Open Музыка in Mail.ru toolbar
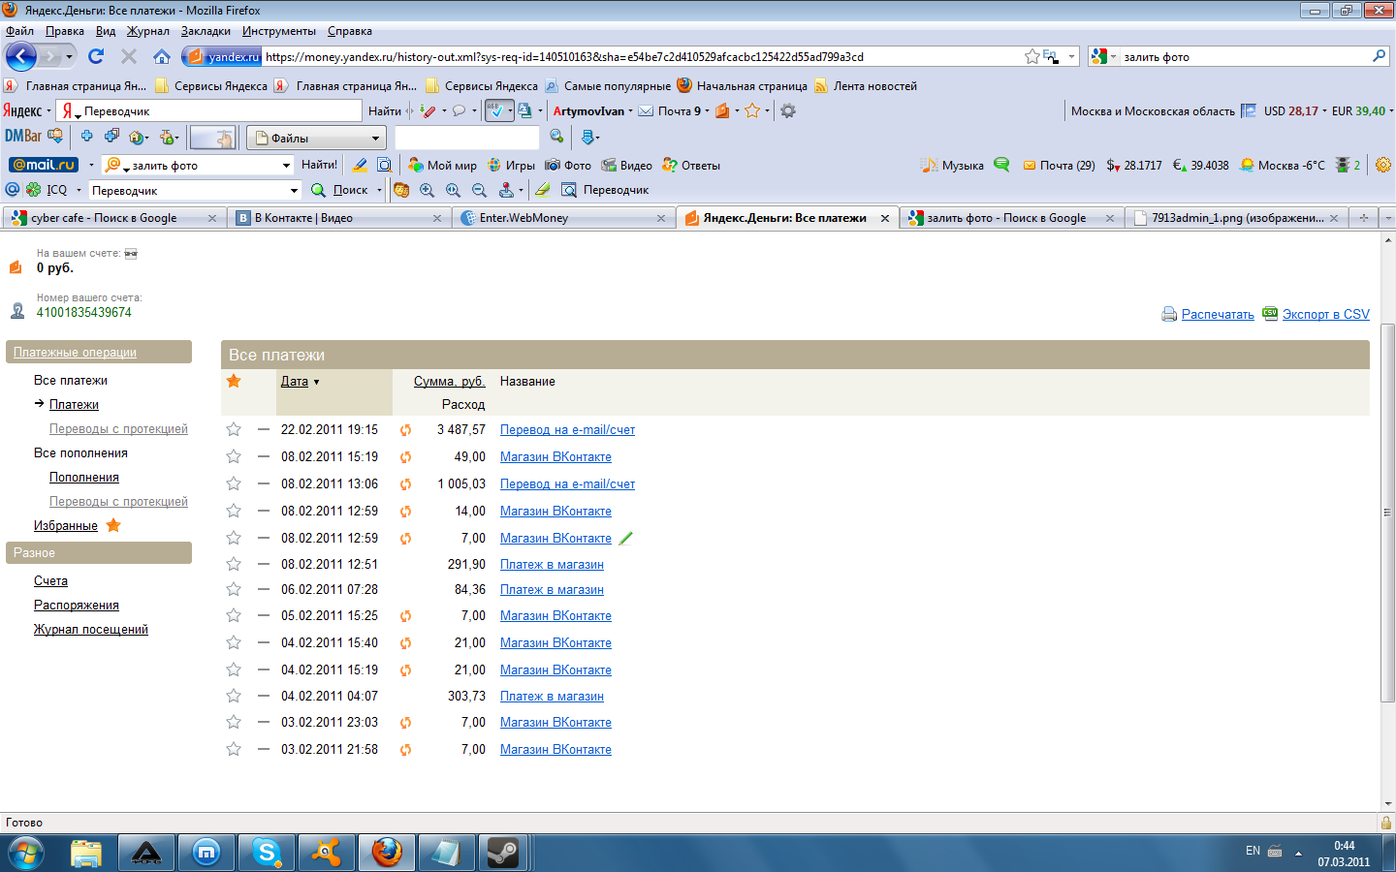This screenshot has height=872, width=1396. [953, 165]
